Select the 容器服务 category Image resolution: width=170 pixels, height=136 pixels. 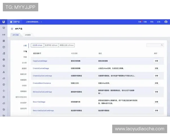click(x=24, y=80)
